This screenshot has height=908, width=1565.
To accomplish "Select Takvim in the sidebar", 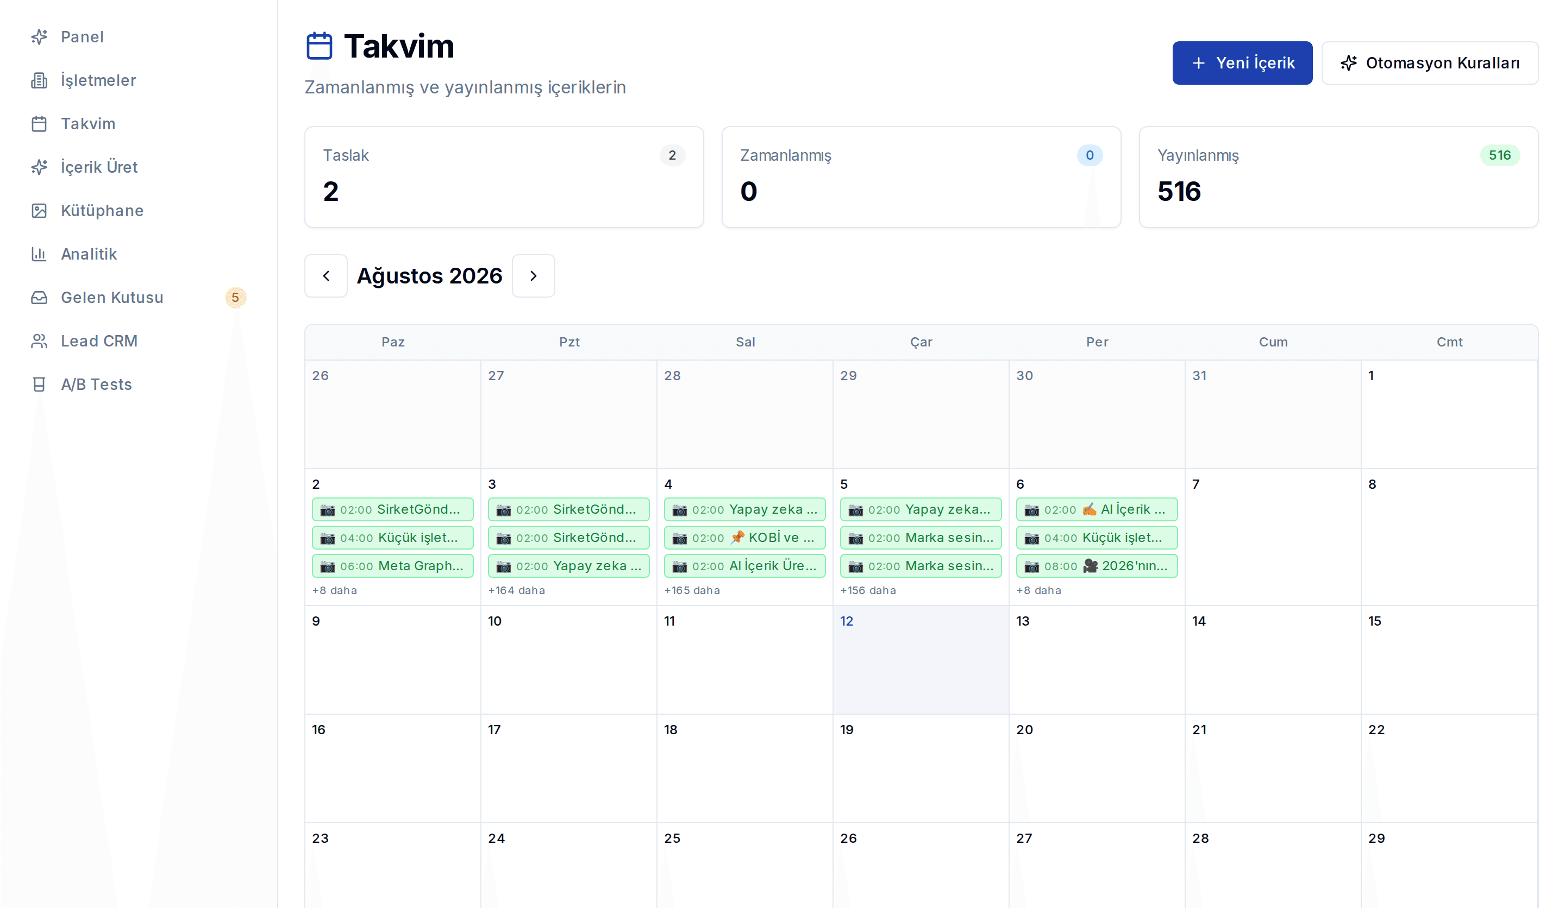I will [138, 123].
